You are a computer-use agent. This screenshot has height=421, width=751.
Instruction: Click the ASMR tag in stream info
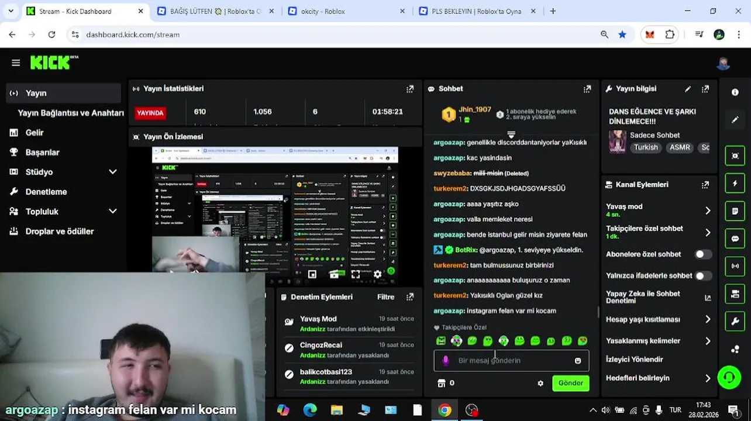coord(680,147)
